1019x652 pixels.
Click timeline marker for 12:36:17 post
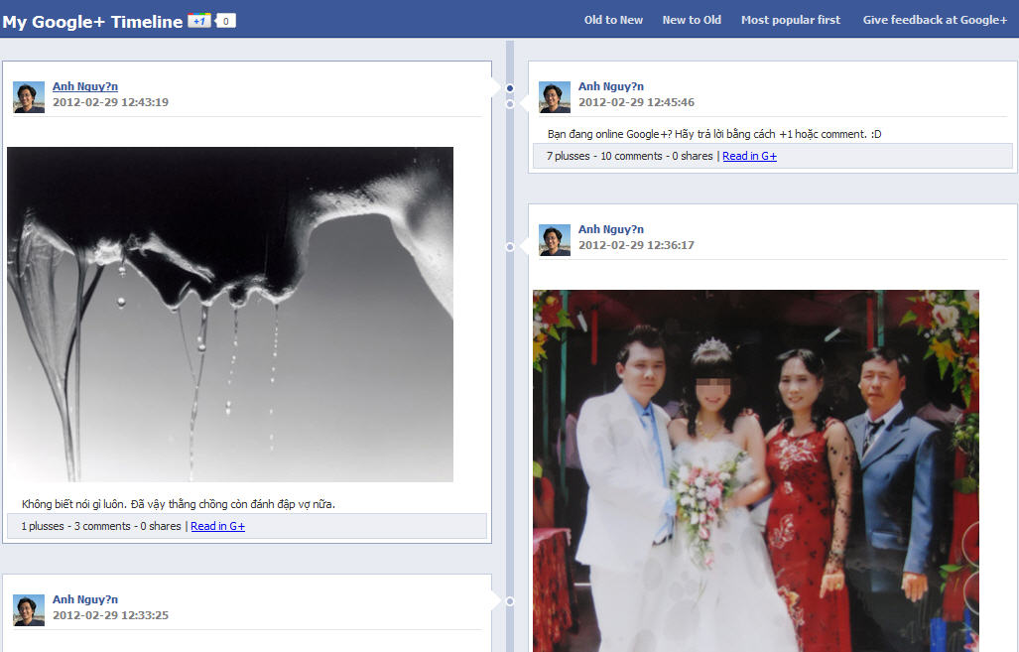pos(510,246)
